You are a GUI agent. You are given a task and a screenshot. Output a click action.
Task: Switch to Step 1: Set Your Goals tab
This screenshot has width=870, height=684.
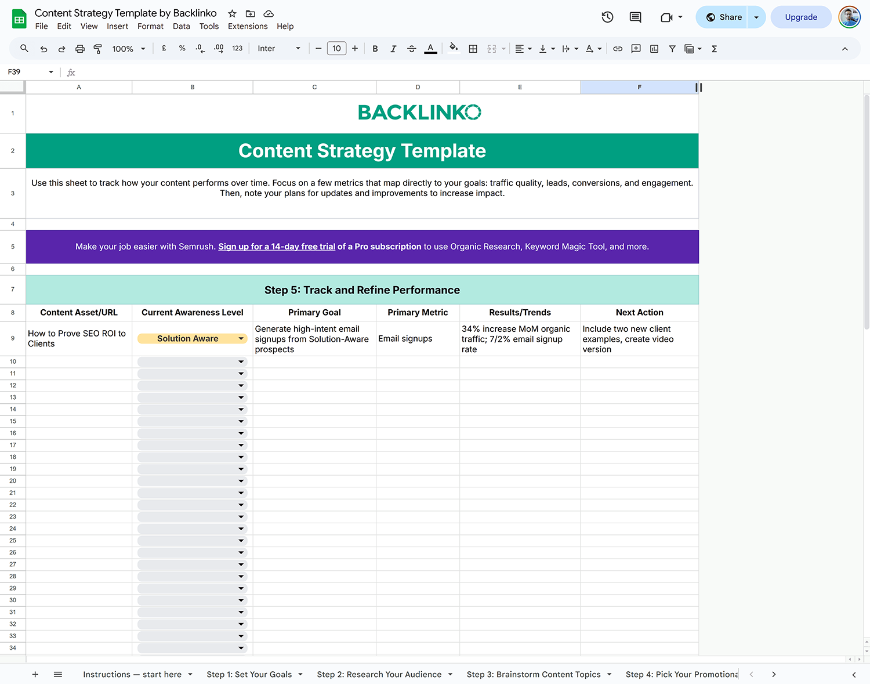[x=249, y=674]
